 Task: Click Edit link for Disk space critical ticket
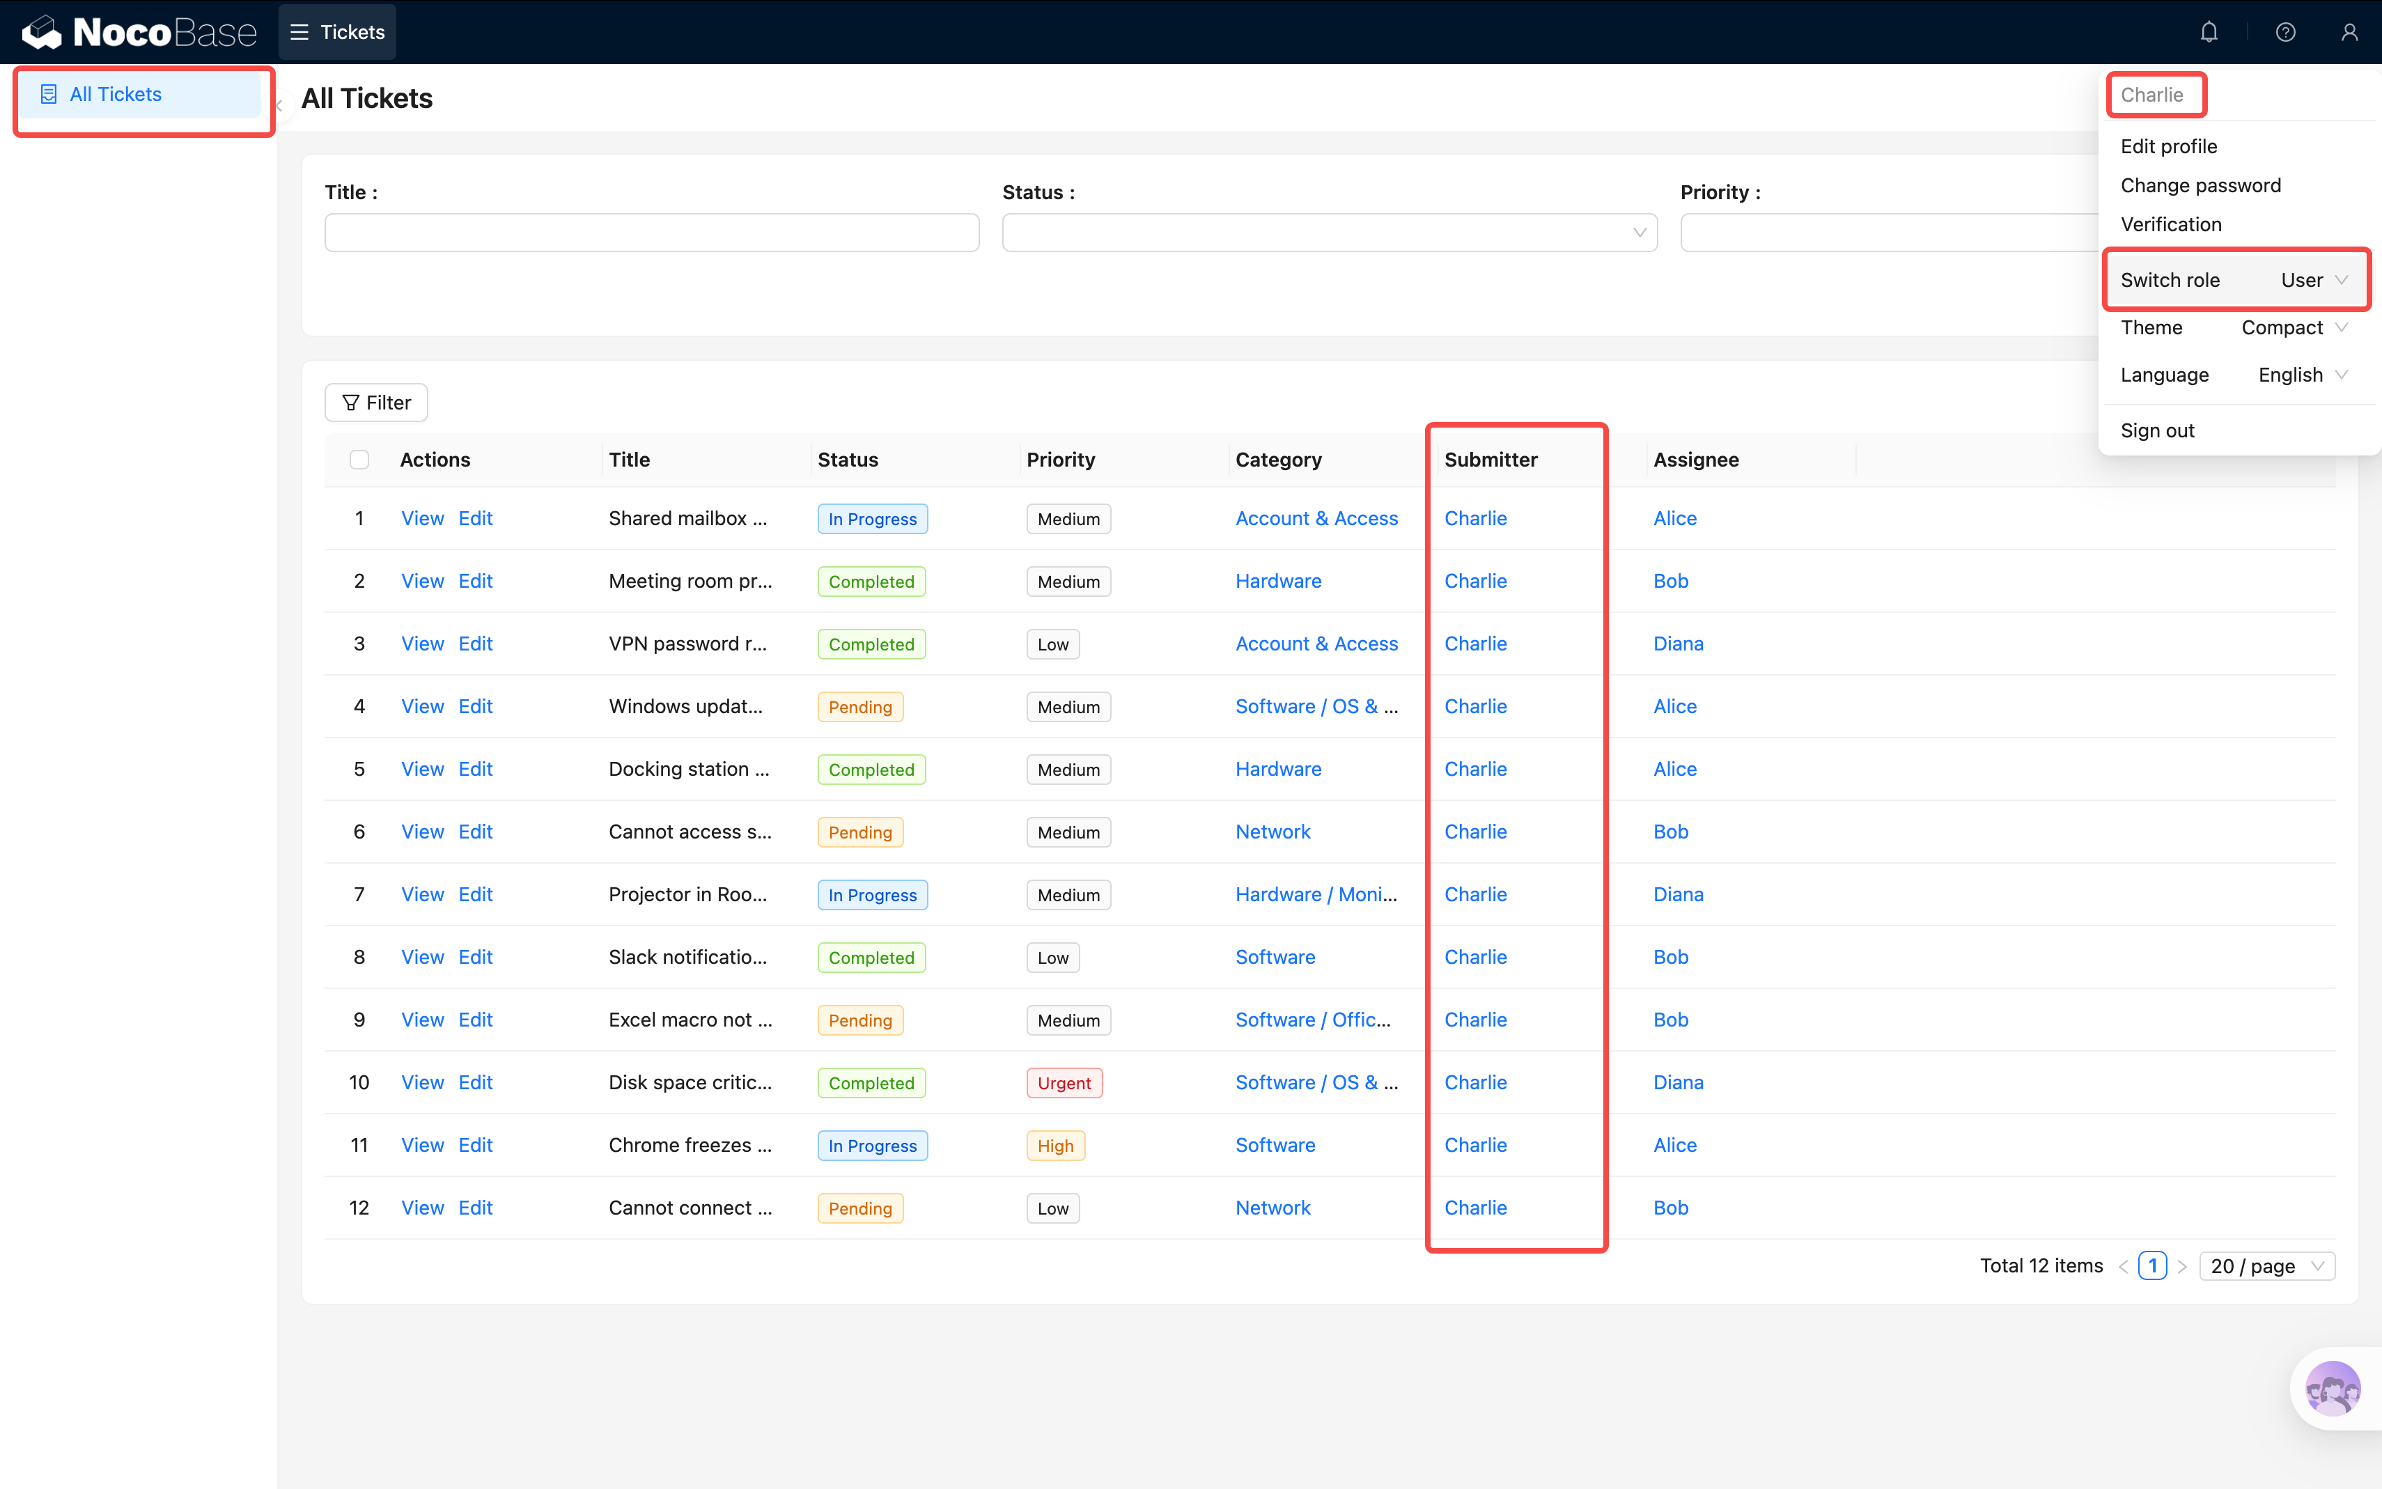tap(476, 1082)
